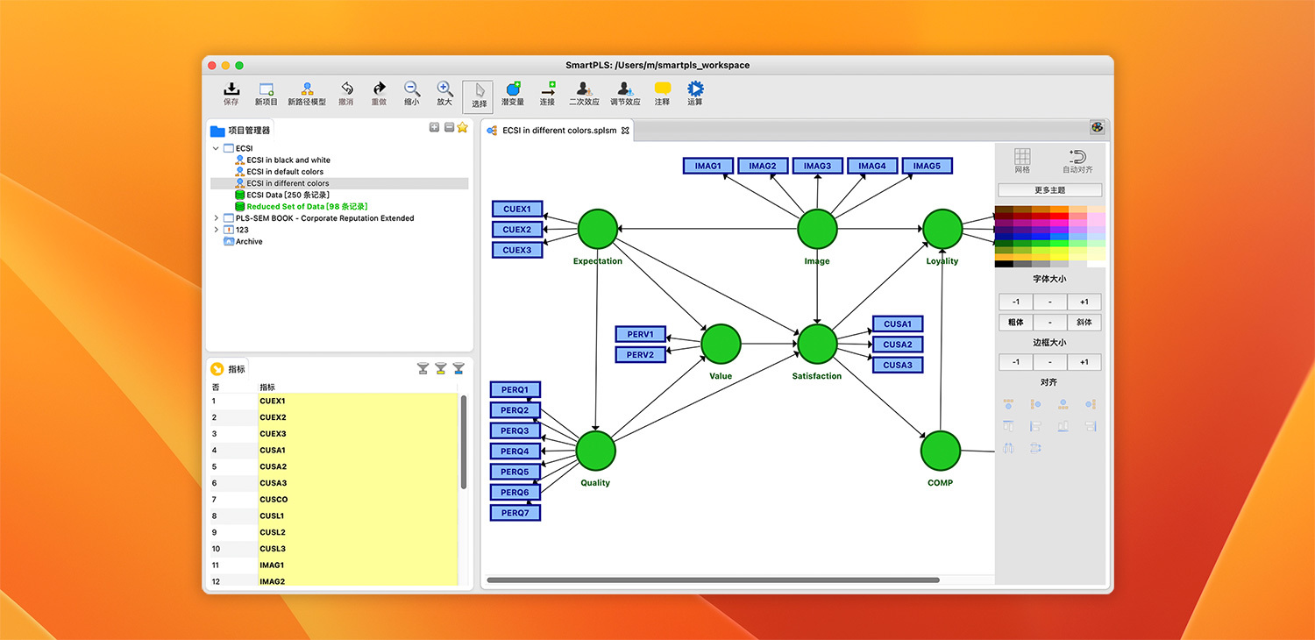Viewport: 1315px width, 640px height.
Task: Select the 调节效应 moderation effect icon
Action: coord(624,92)
